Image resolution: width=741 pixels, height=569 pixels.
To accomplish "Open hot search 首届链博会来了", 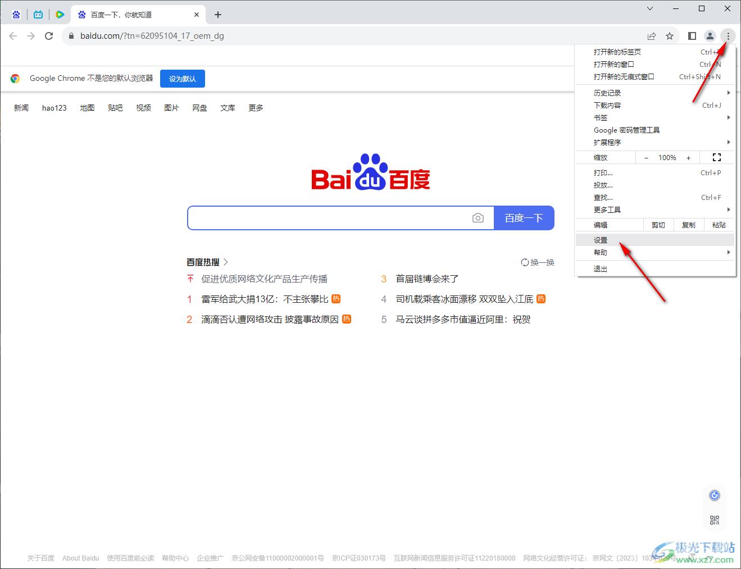I will click(x=428, y=279).
